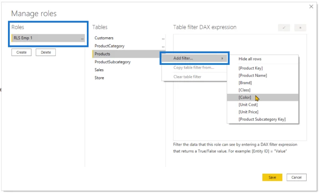
Task: Click the X to revert DAX expression
Action: [300, 27]
